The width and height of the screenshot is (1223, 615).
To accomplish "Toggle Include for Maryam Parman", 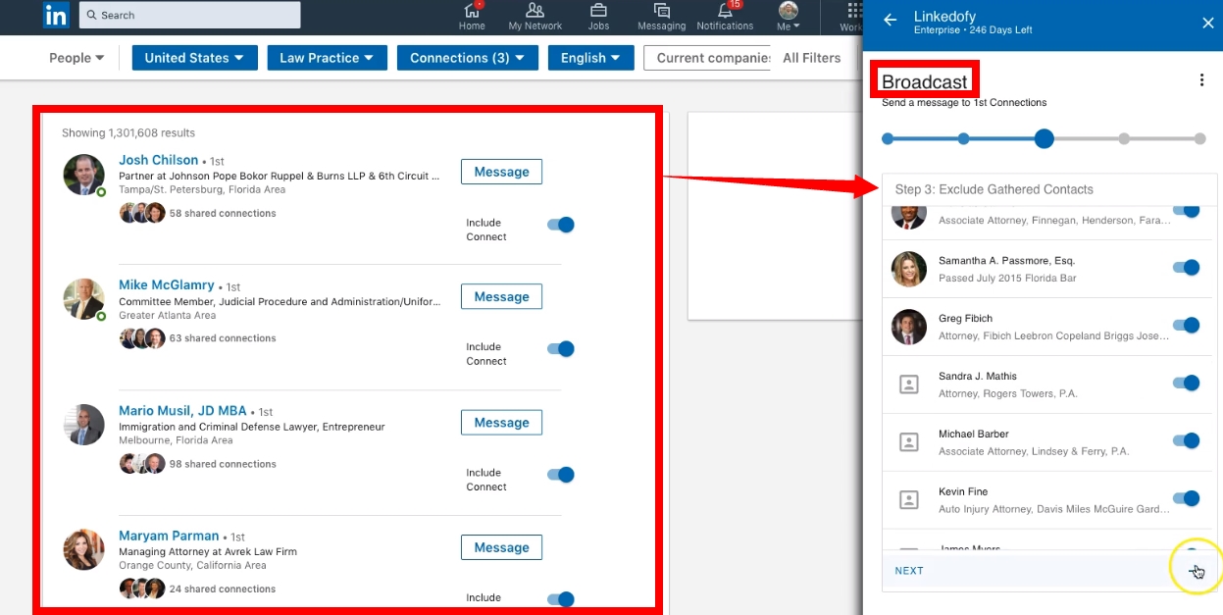I will tap(560, 599).
